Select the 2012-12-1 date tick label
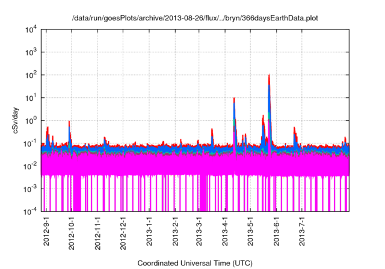The height and width of the screenshot is (269, 385). point(123,232)
